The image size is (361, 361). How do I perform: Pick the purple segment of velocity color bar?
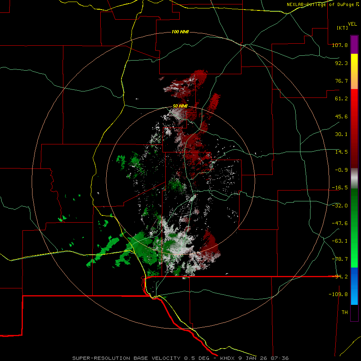(354, 45)
